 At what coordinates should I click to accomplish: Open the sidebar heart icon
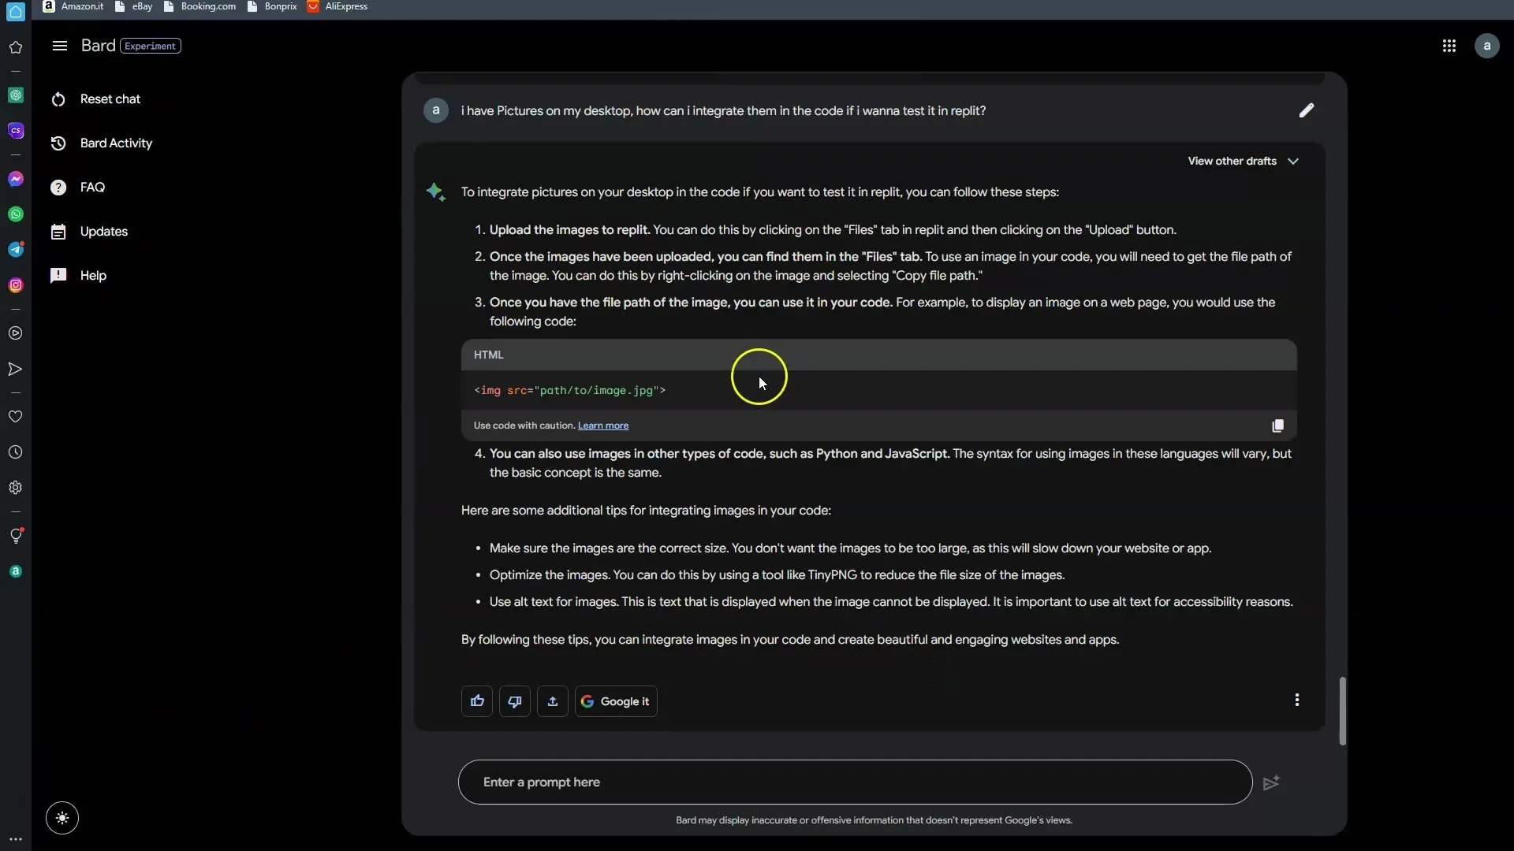coord(15,417)
